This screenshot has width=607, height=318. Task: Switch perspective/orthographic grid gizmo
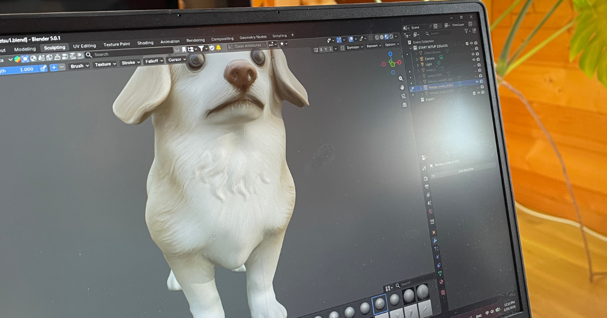click(405, 104)
